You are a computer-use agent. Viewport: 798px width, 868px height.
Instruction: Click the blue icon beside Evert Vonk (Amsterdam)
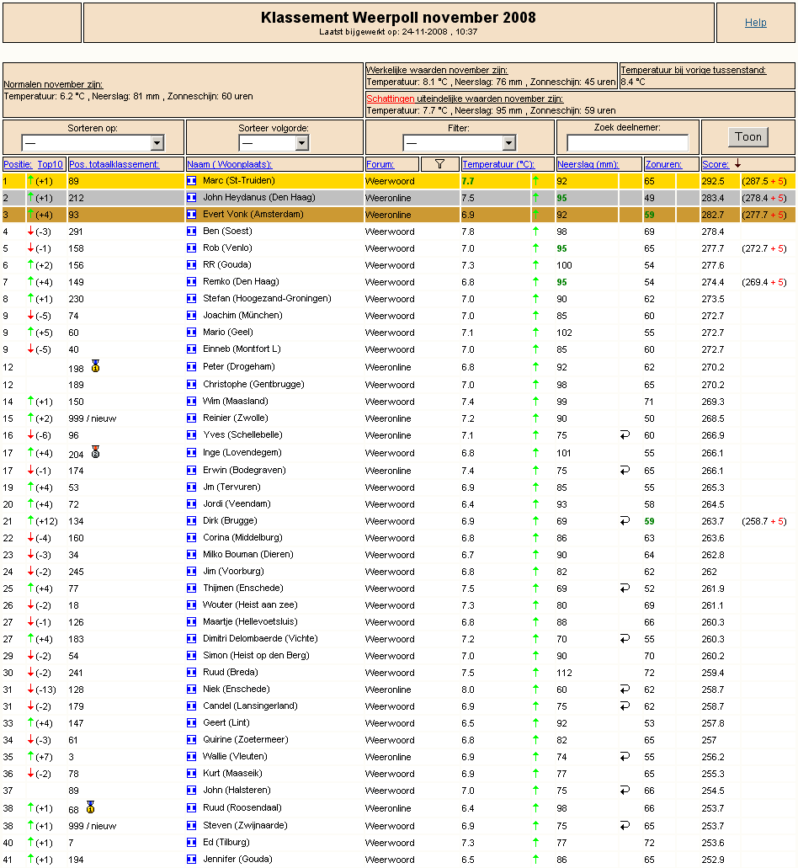click(191, 215)
